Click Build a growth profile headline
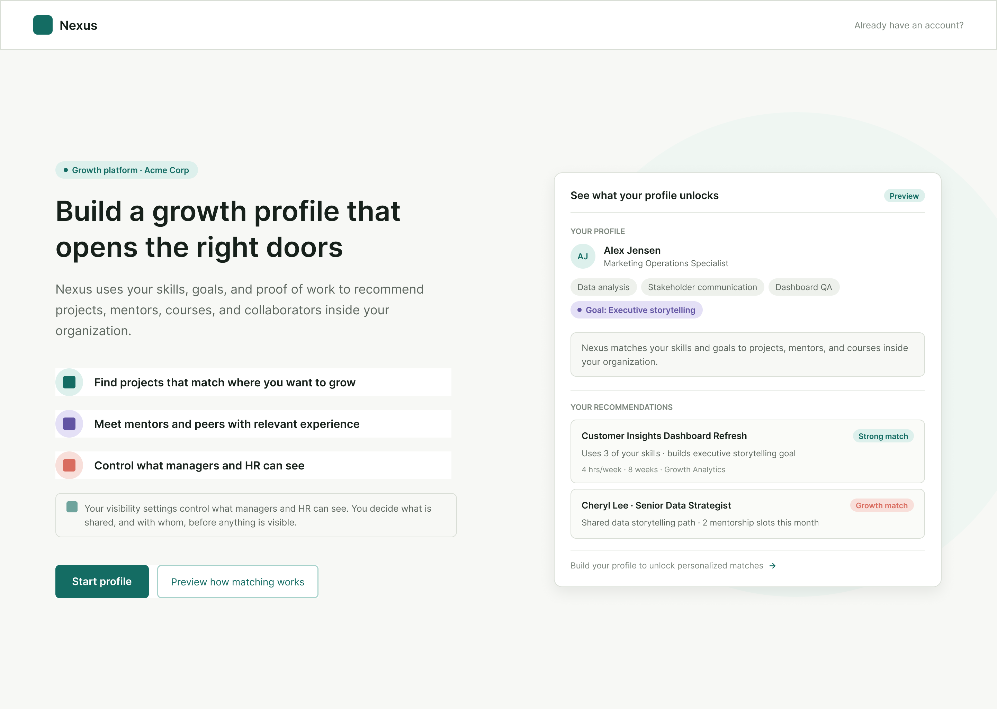 coord(228,229)
